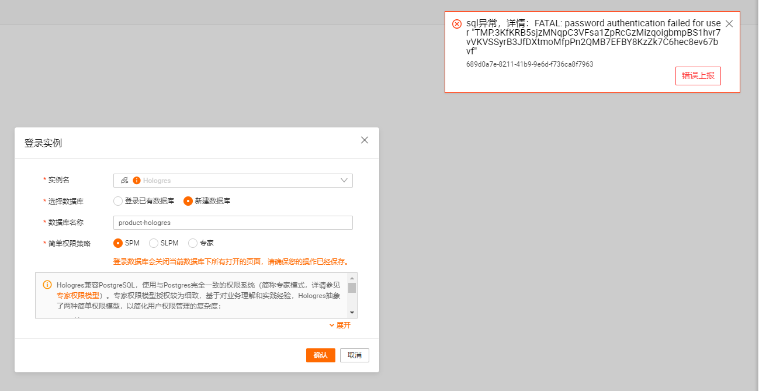
Task: Click the 登录实例 dialog title
Action: tap(43, 143)
